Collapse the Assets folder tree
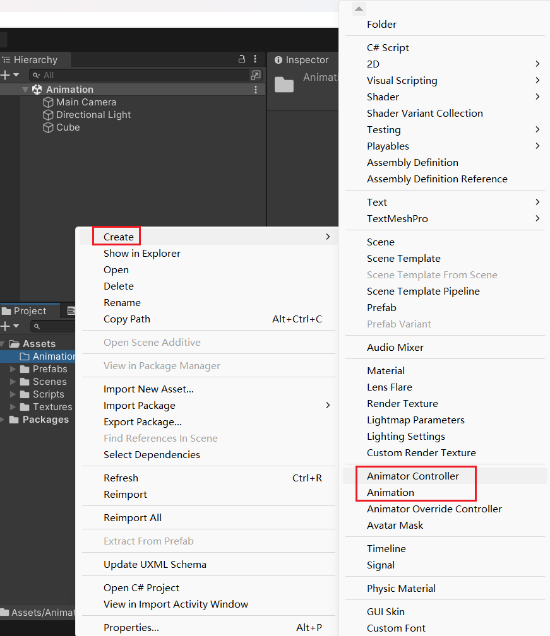Screen dimensions: 550x636 pos(3,344)
